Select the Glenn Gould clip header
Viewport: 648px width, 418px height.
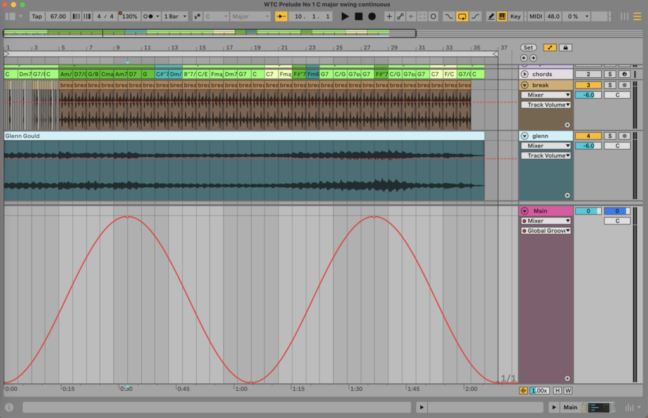pyautogui.click(x=244, y=136)
